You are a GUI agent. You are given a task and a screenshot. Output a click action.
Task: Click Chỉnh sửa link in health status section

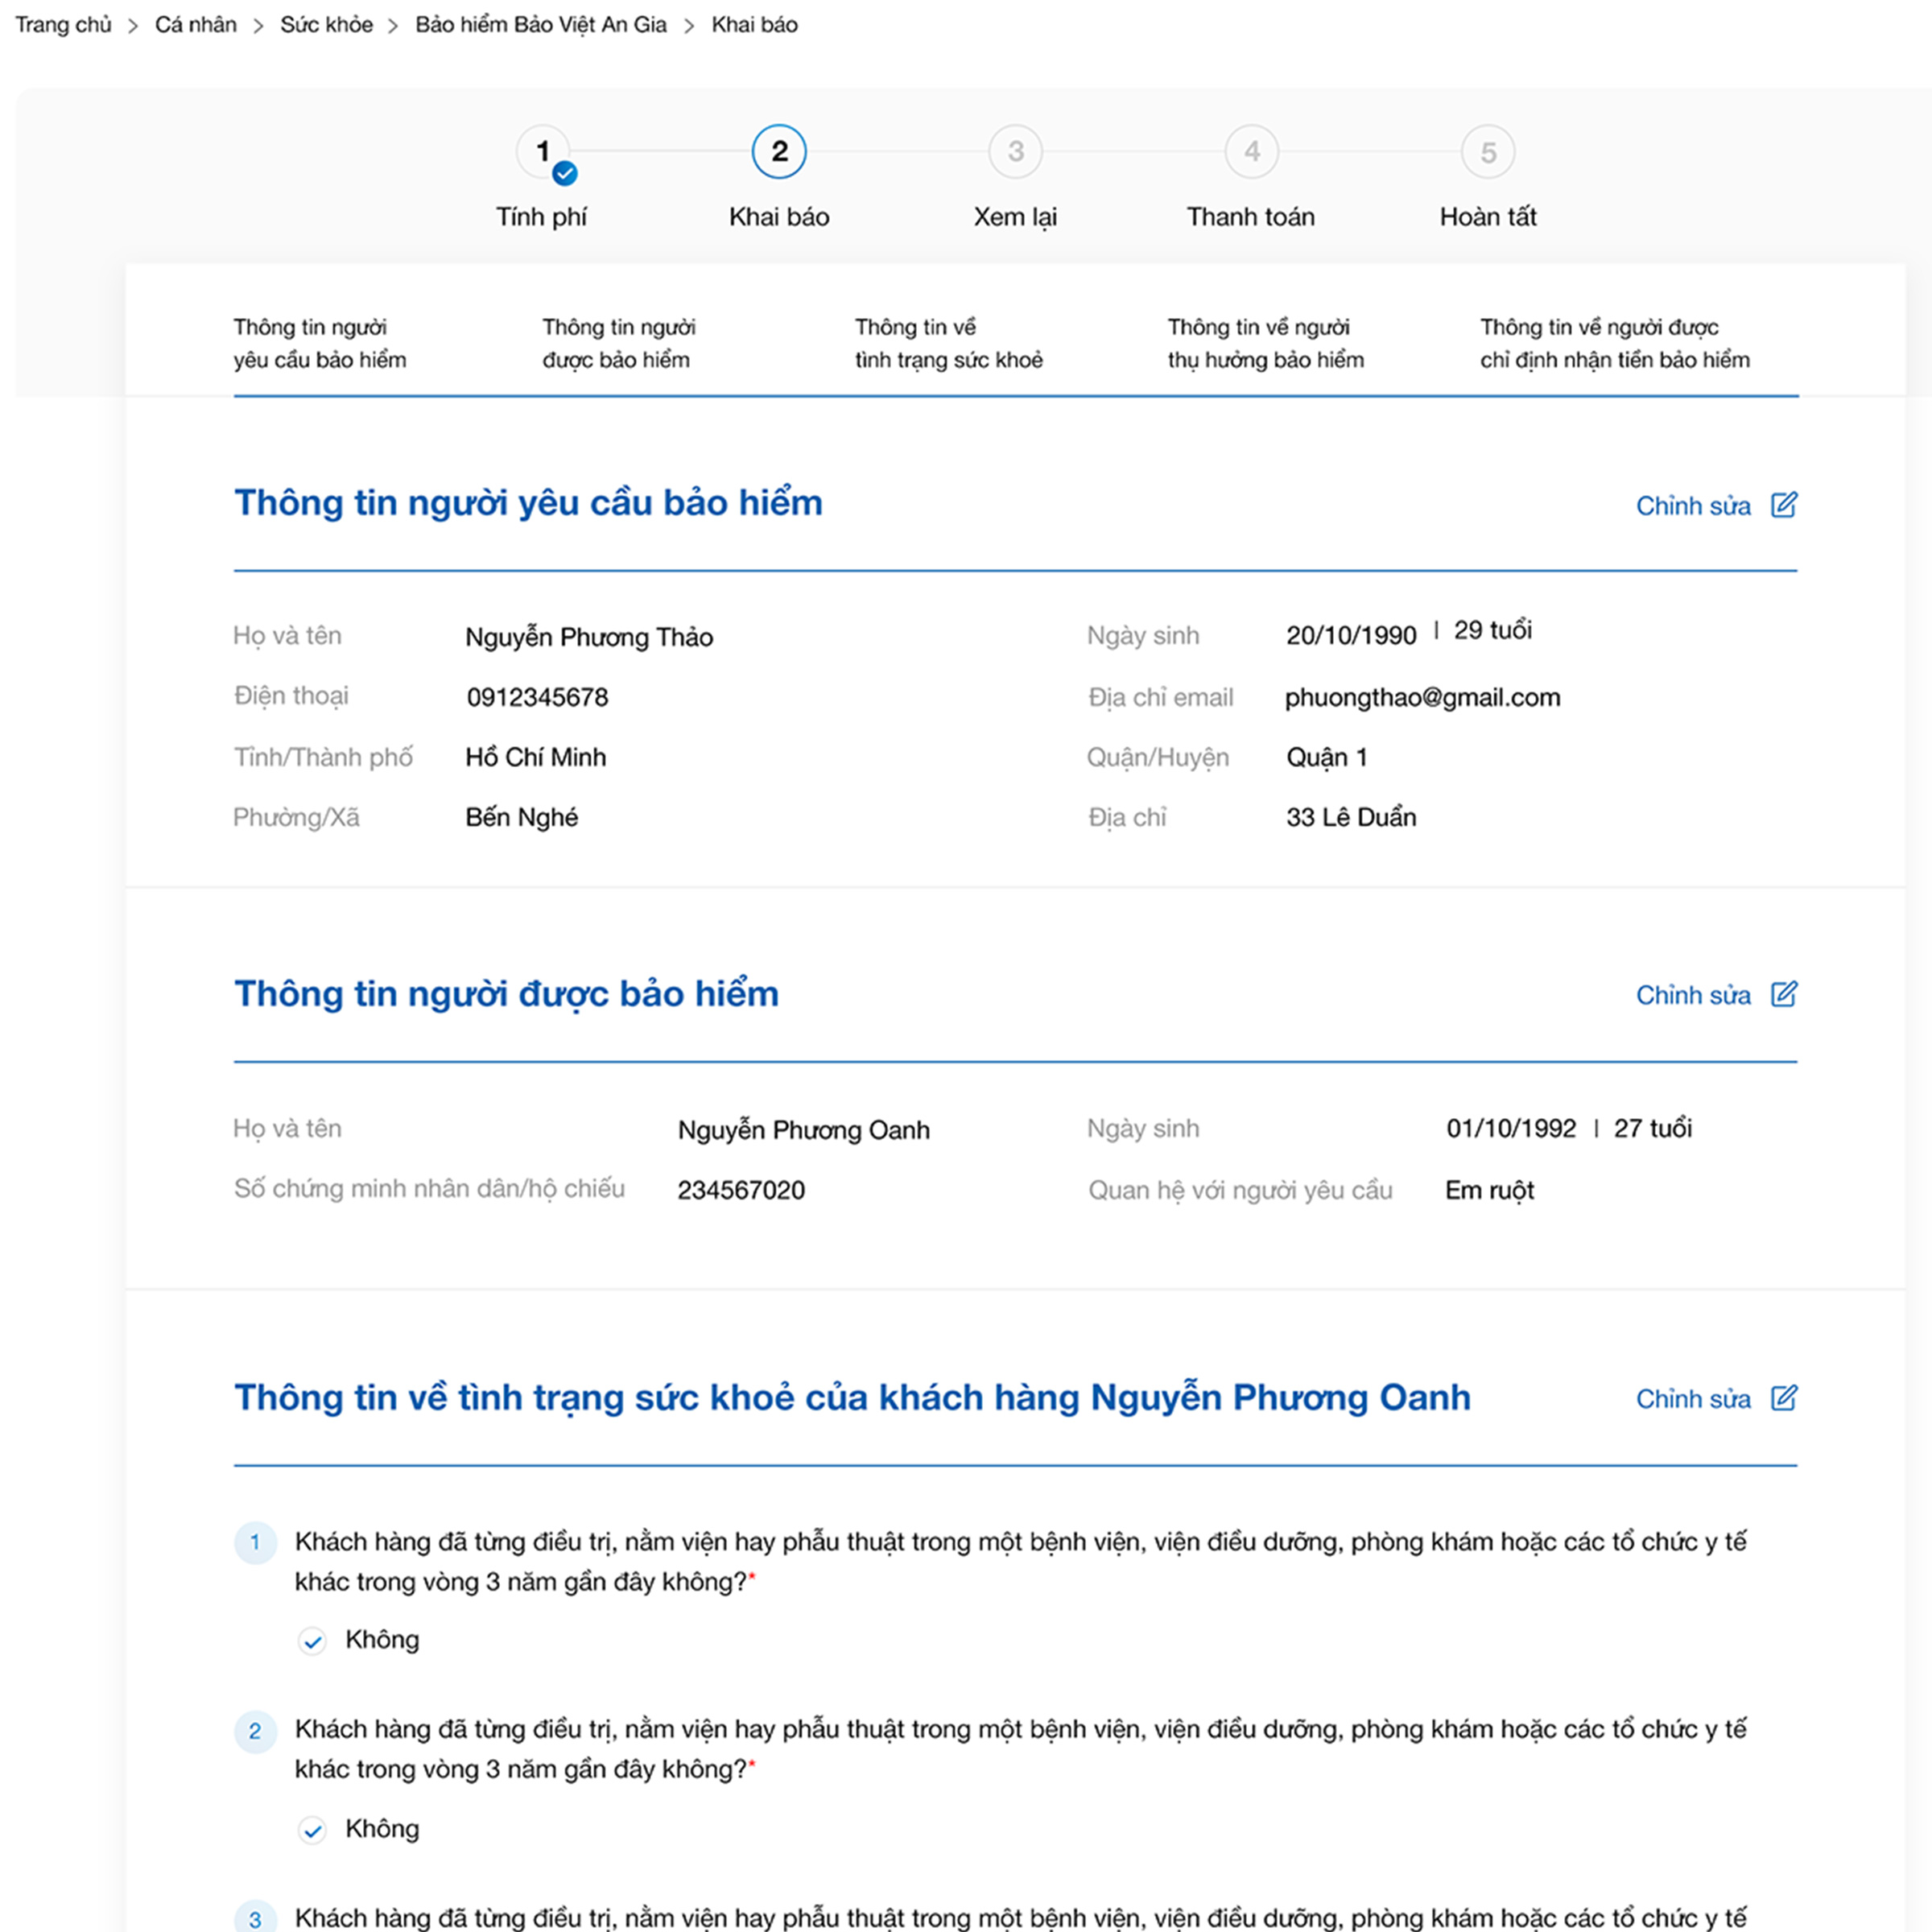click(1693, 1399)
